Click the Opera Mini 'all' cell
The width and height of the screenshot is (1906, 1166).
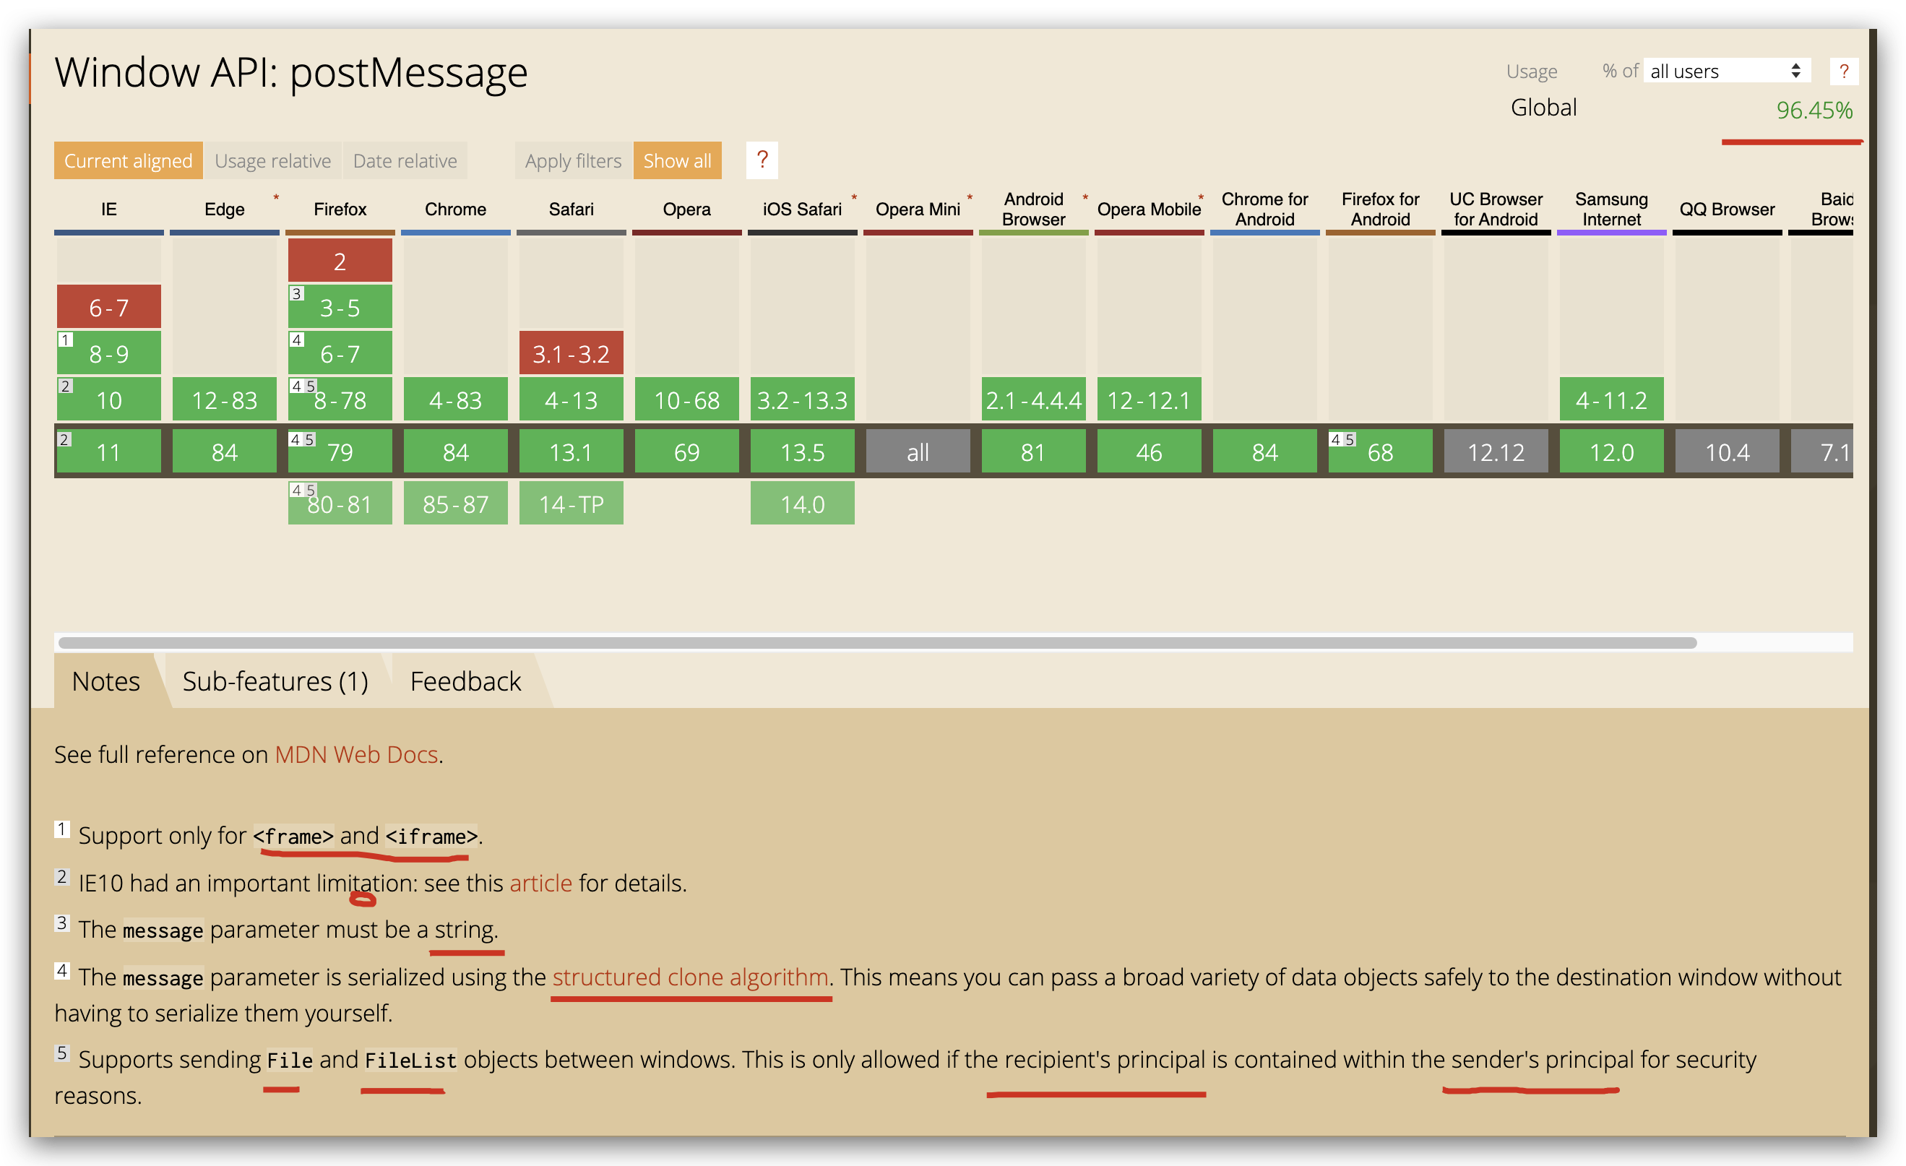coord(918,451)
